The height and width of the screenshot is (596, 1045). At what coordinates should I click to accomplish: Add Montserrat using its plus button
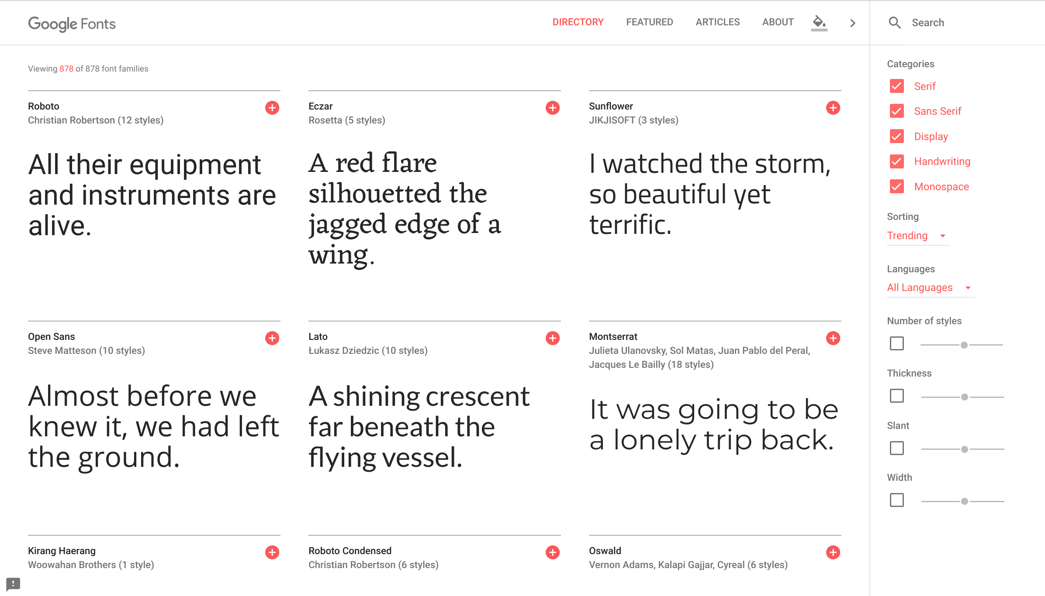pyautogui.click(x=833, y=338)
